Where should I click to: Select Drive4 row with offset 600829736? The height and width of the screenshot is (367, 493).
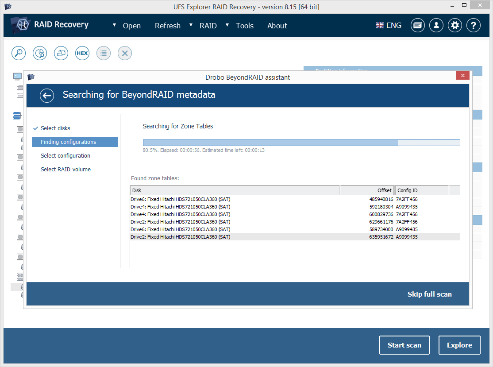point(295,214)
